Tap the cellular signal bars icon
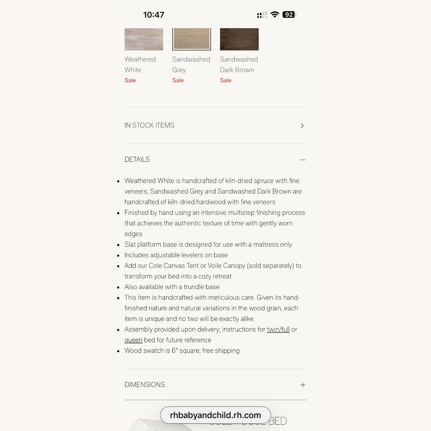Viewport: 431px width, 431px height. (x=262, y=15)
